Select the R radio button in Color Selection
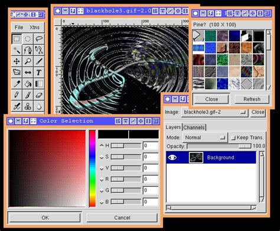The height and width of the screenshot is (231, 280). (102, 180)
